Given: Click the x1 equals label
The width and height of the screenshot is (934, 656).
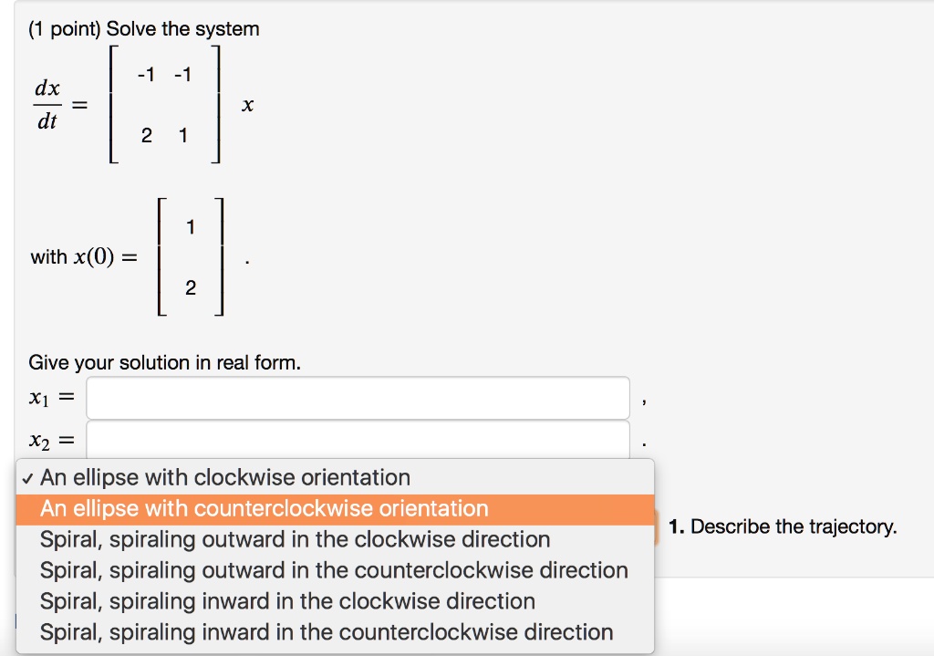Looking at the screenshot, I should tap(49, 394).
